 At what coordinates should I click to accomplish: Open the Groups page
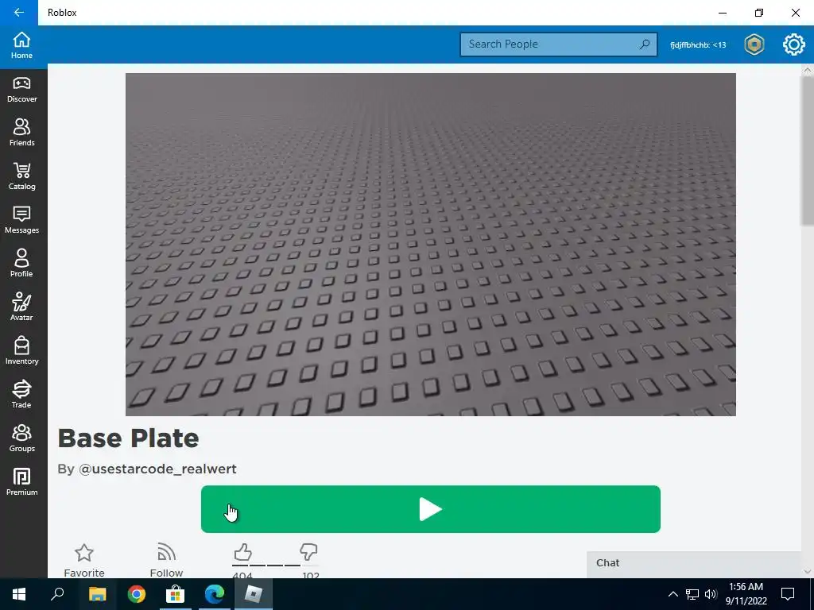coord(21,438)
